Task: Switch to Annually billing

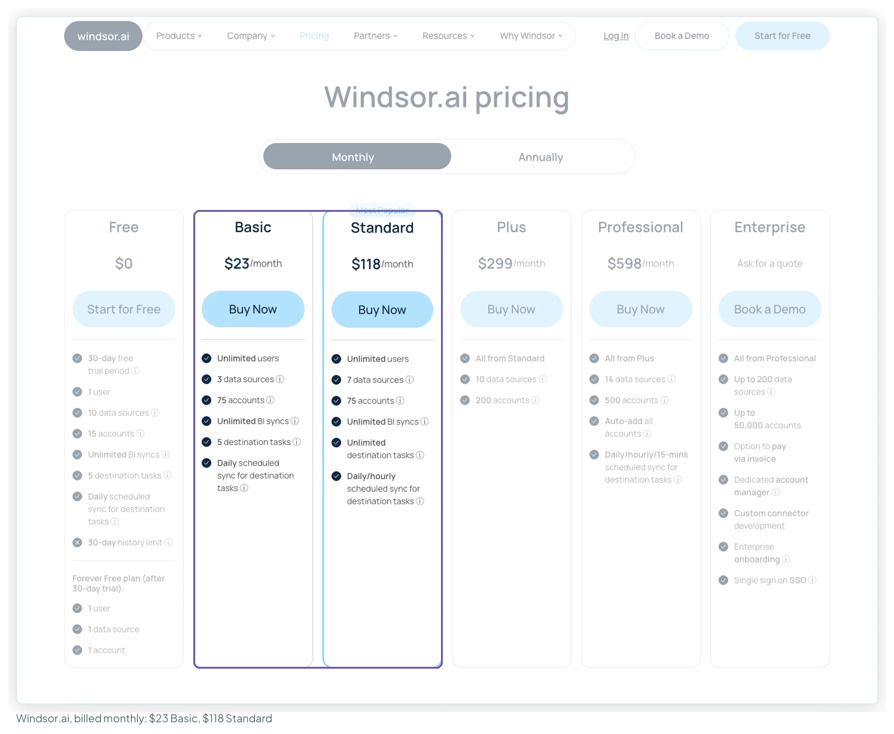Action: [541, 157]
